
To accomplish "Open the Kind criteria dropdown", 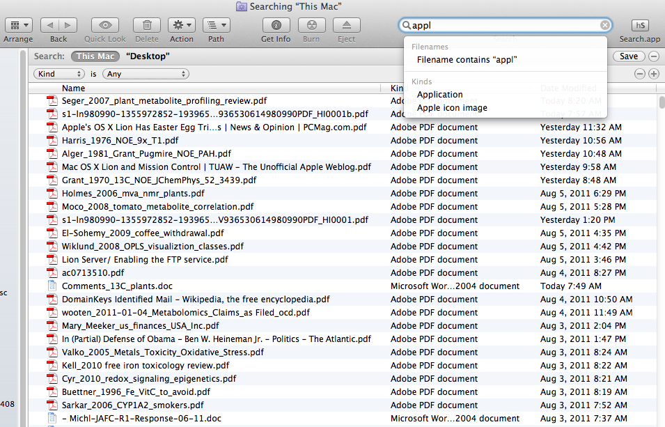I will [58, 74].
